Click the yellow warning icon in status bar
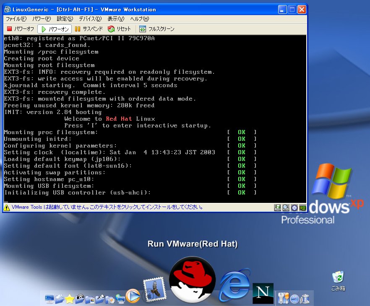The height and width of the screenshot is (306, 370). pos(7,207)
